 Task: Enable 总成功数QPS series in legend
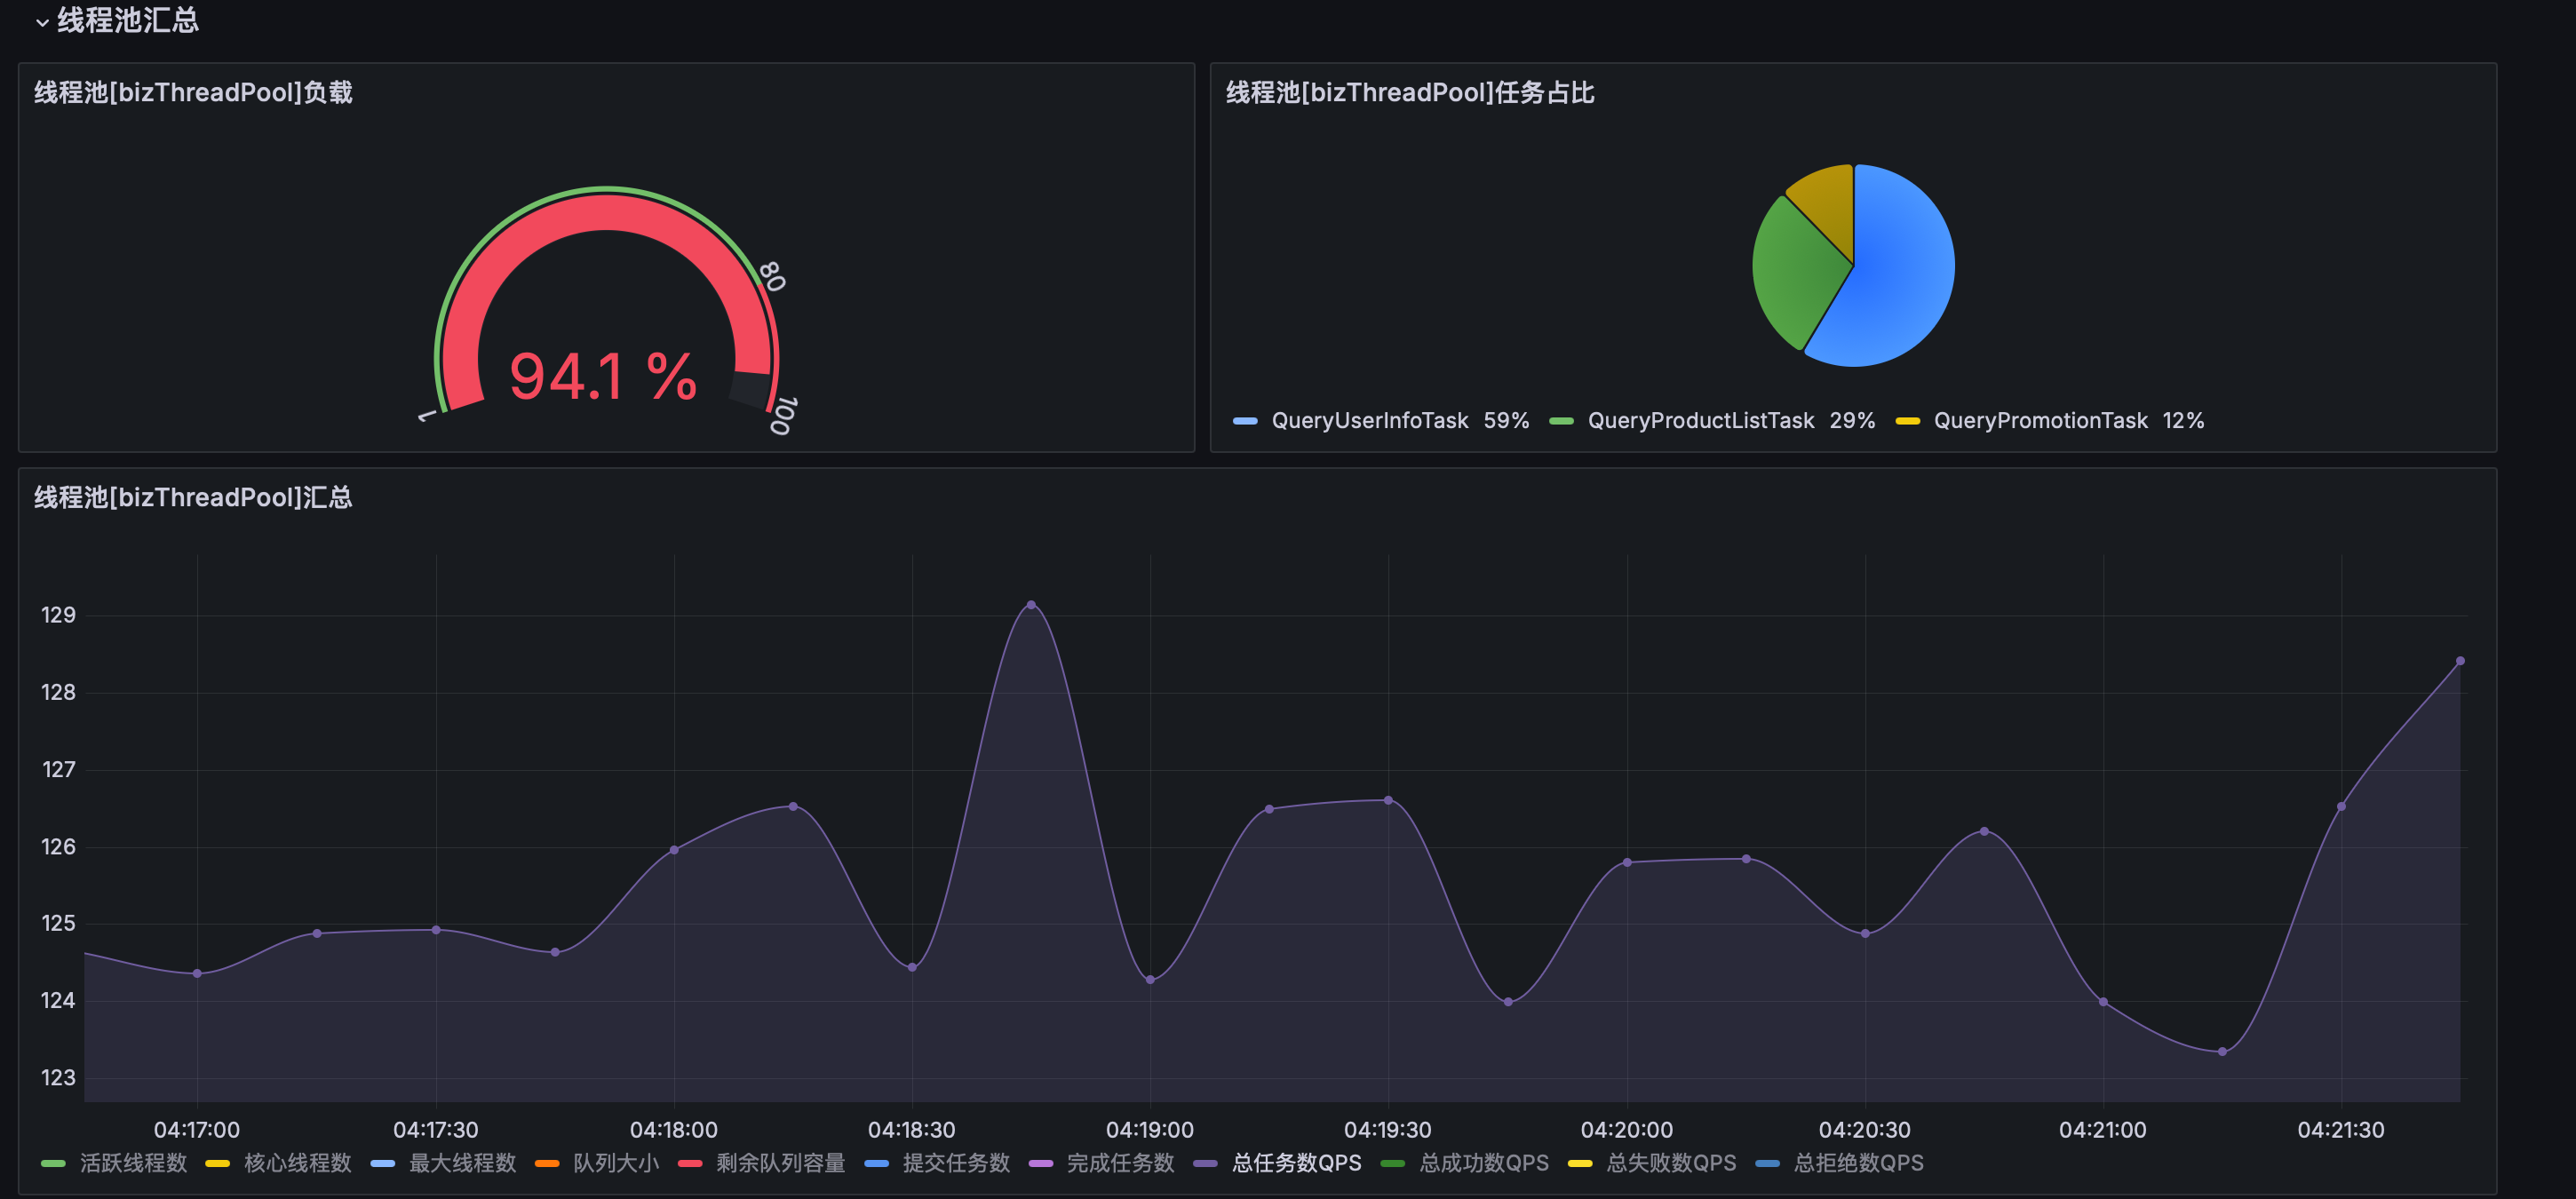pos(1483,1163)
